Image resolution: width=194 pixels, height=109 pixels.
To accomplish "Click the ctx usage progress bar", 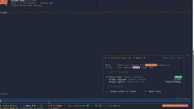I will coord(79,106).
